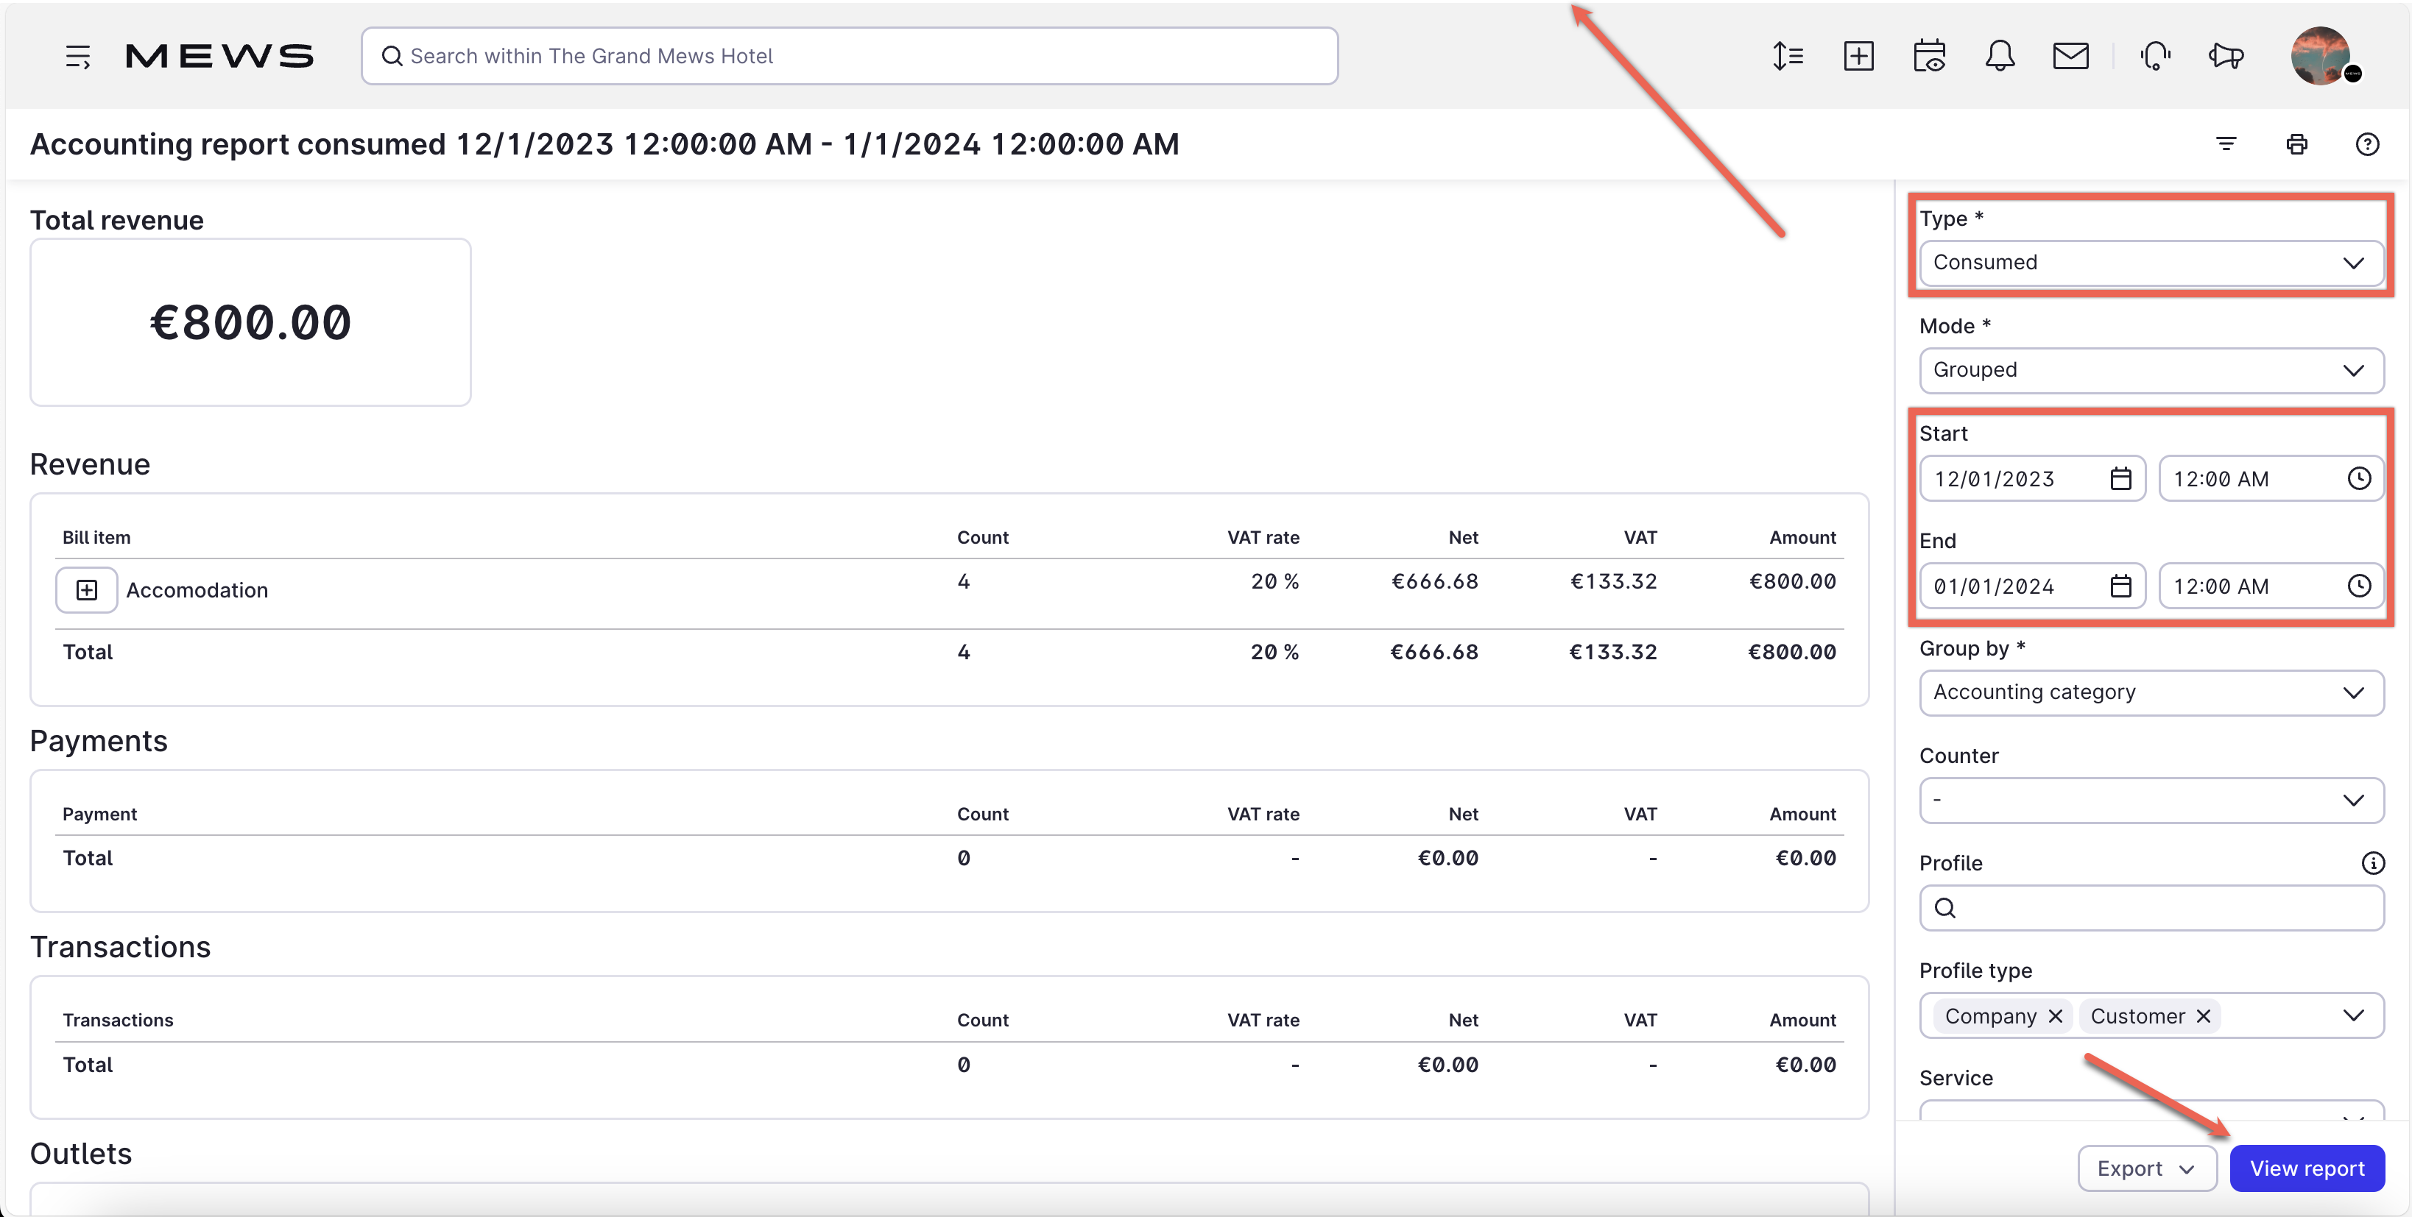Open the calendar overview icon in header
The image size is (2412, 1217).
(1930, 56)
